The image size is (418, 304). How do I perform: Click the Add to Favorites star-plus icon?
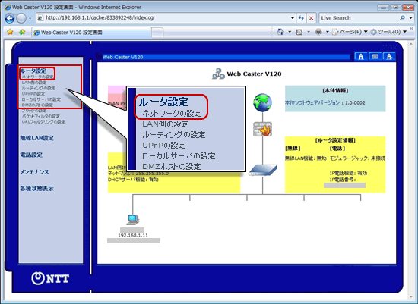[x=22, y=32]
